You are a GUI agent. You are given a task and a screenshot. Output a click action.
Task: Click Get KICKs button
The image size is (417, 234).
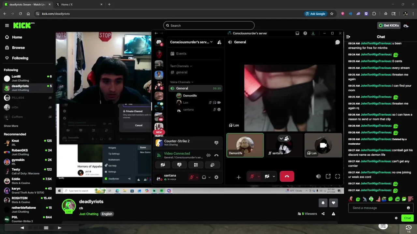point(388,25)
